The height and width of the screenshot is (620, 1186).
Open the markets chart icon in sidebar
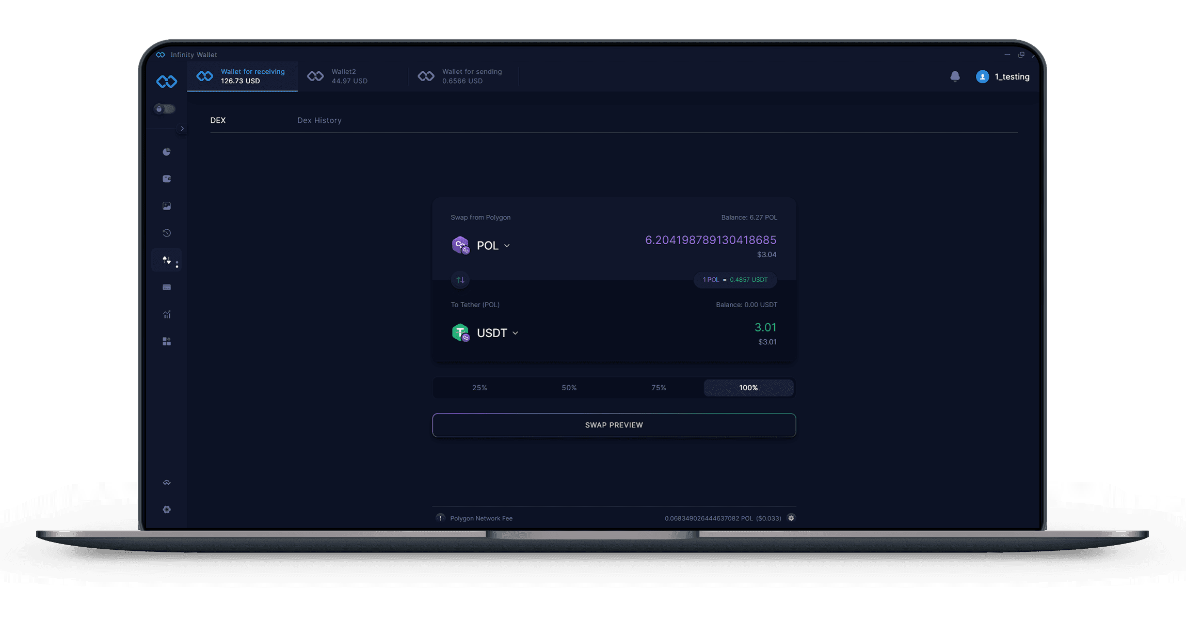[167, 314]
